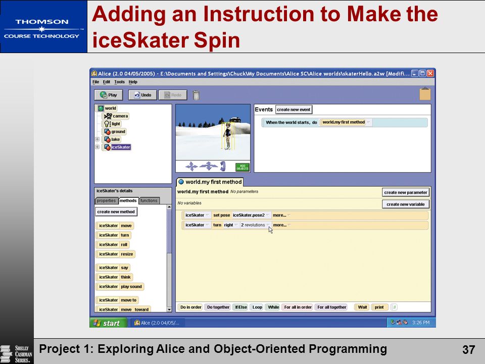Click the // comment tile

[394, 307]
